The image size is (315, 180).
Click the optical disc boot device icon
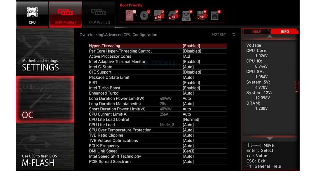[144, 15]
